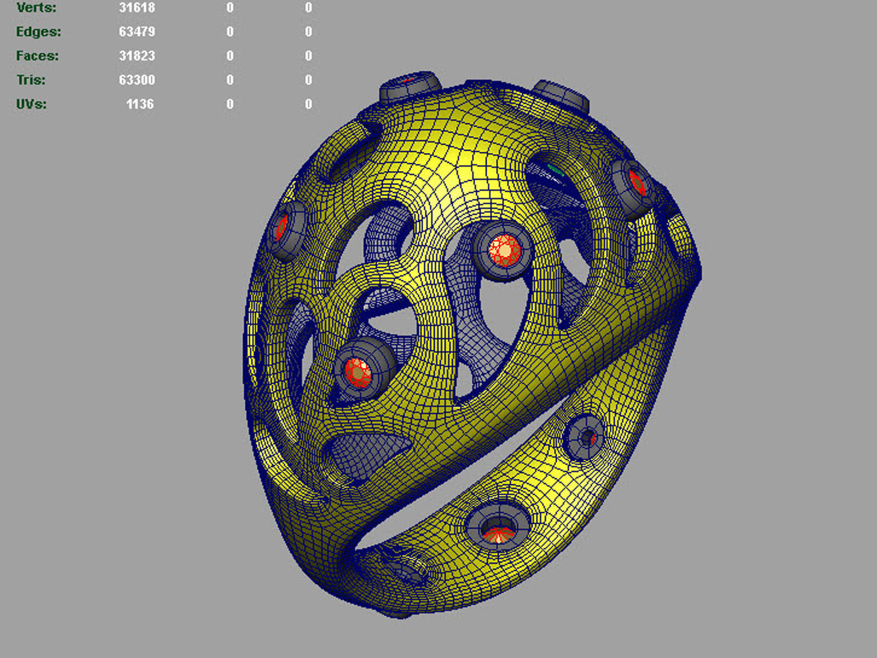Click the "UVs:" label in the poly count display
877x658 pixels.
click(x=31, y=104)
